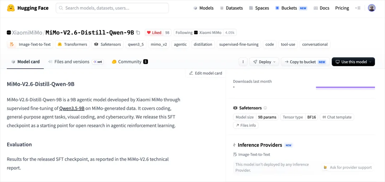The height and width of the screenshot is (182, 385).
Task: Click the downloads trend graph line
Action: (x=345, y=87)
